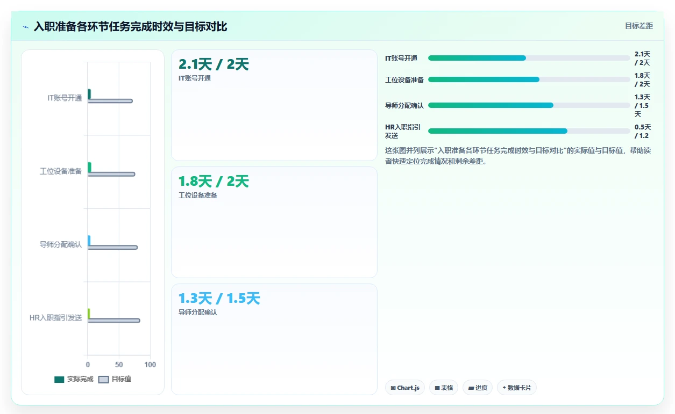Image resolution: width=675 pixels, height=414 pixels.
Task: Open the 1.3天 / 1.5天 data card
Action: [274, 339]
